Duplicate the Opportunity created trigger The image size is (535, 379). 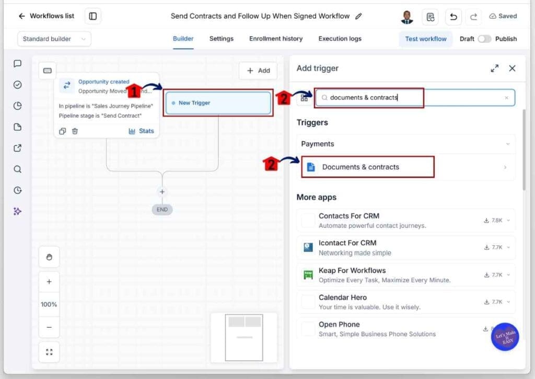tap(63, 131)
